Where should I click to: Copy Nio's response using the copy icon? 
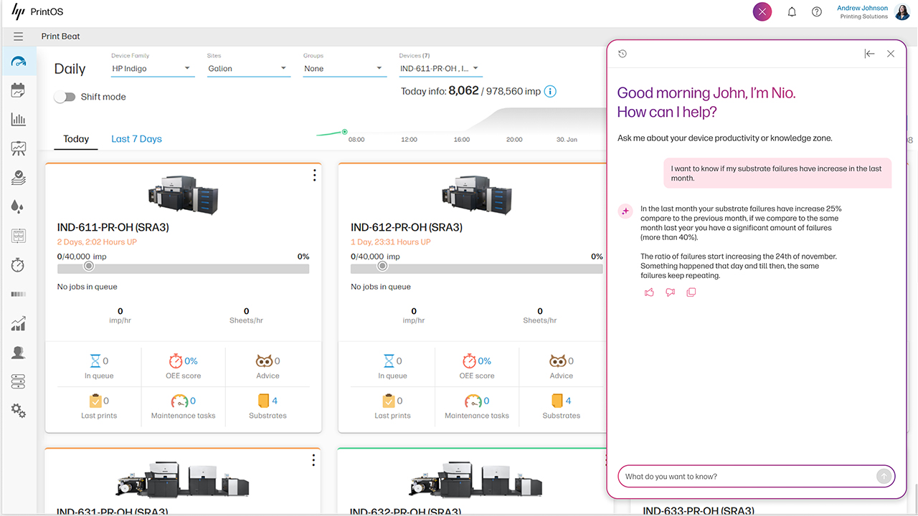point(691,292)
